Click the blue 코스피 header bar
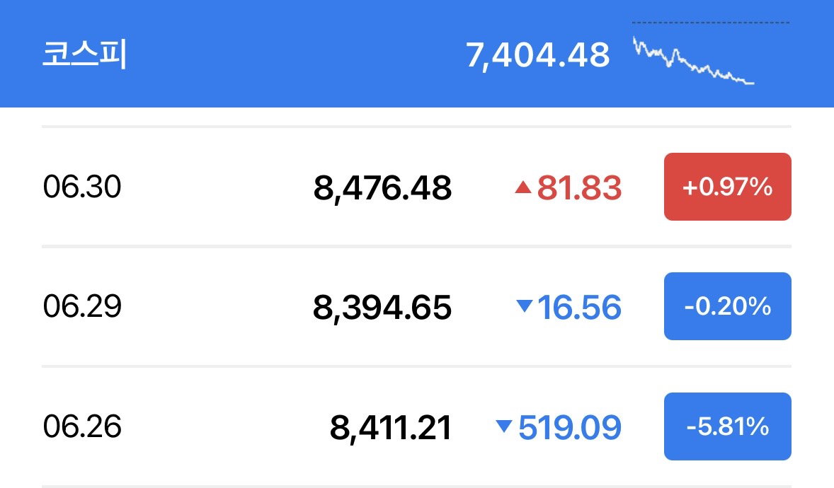Image resolution: width=834 pixels, height=488 pixels. pyautogui.click(x=417, y=54)
